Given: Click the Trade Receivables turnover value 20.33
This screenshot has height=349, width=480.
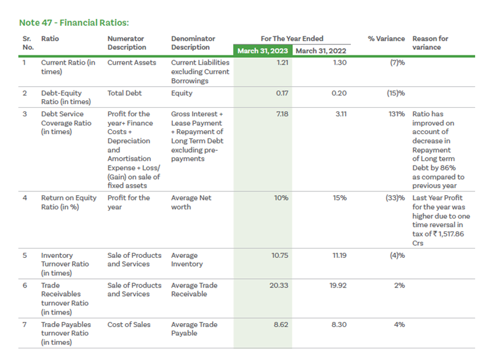Looking at the screenshot, I should pyautogui.click(x=281, y=286).
